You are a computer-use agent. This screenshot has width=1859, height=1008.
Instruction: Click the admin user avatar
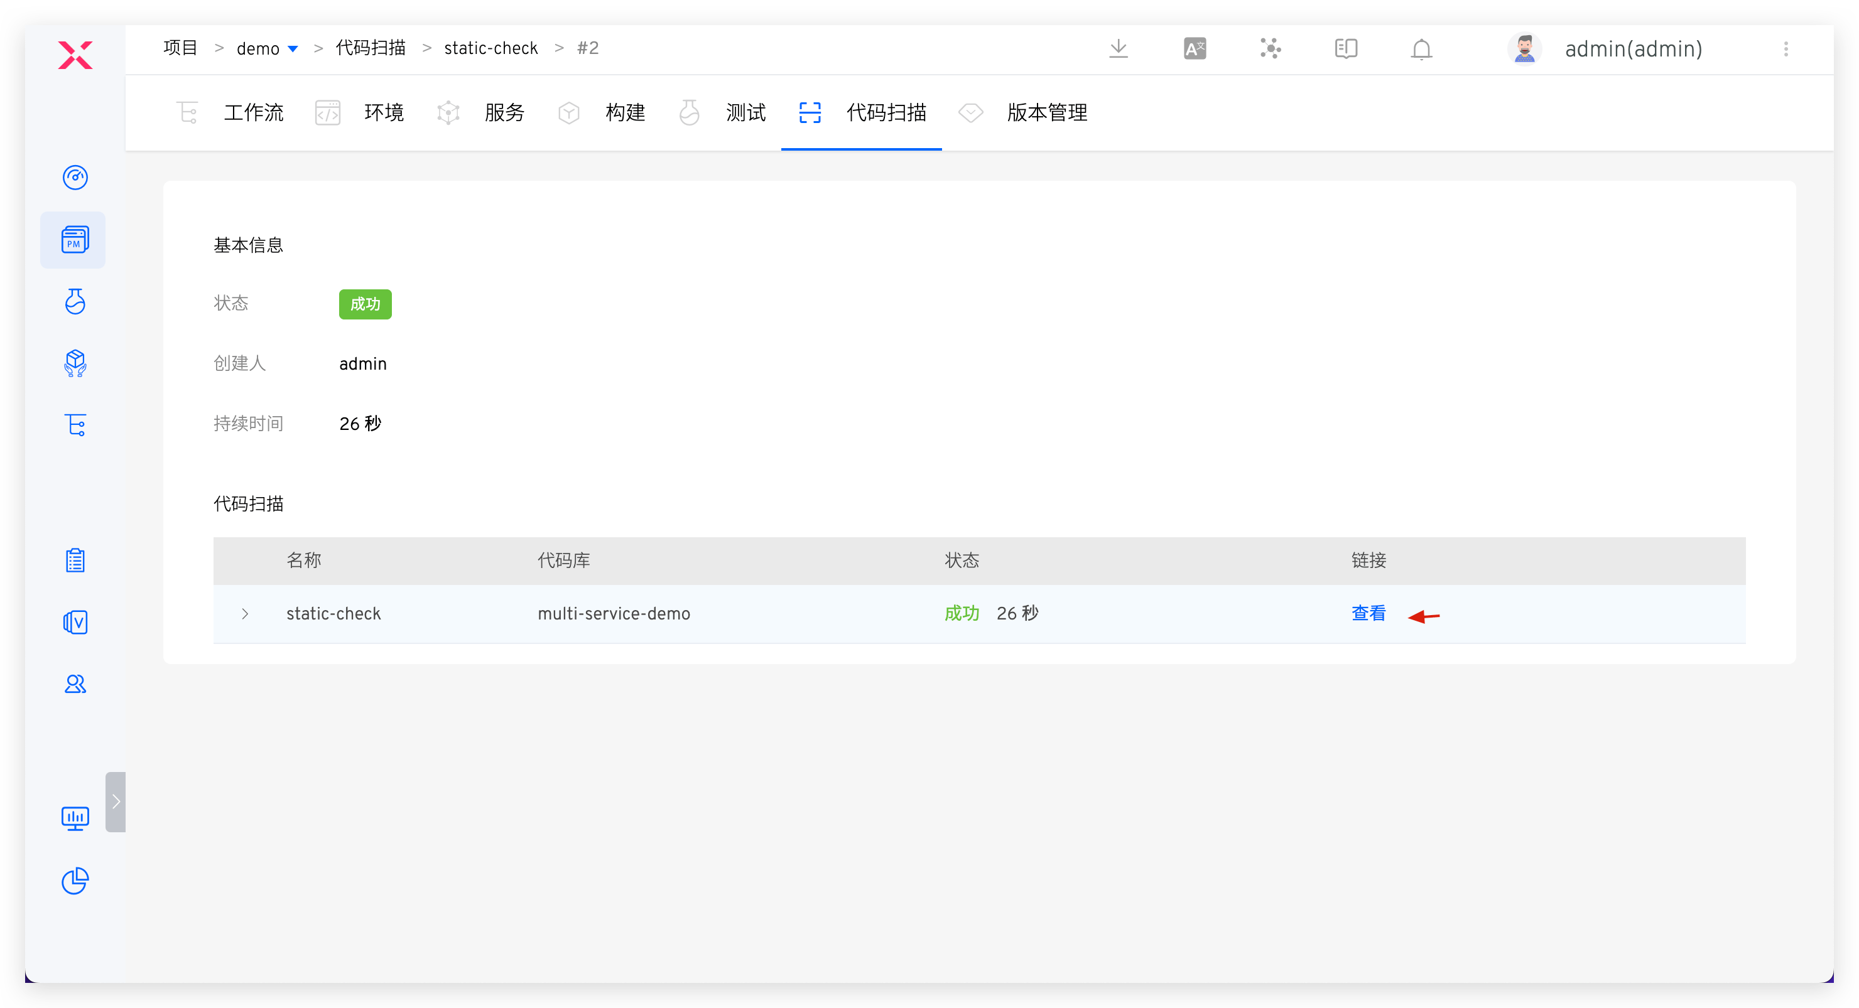1524,49
